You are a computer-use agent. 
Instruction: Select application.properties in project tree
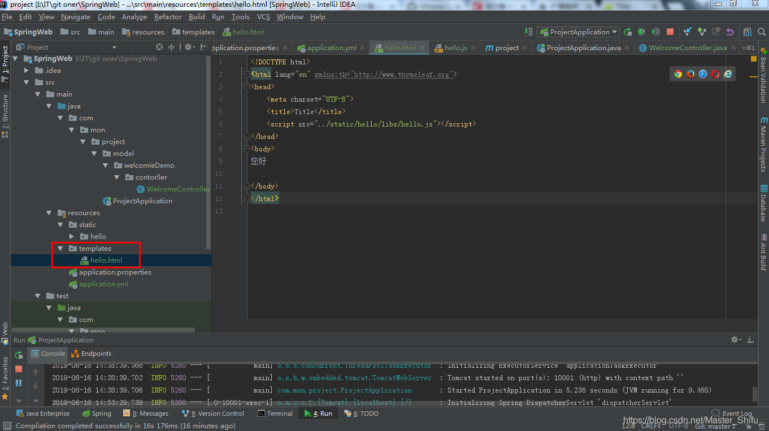click(115, 272)
